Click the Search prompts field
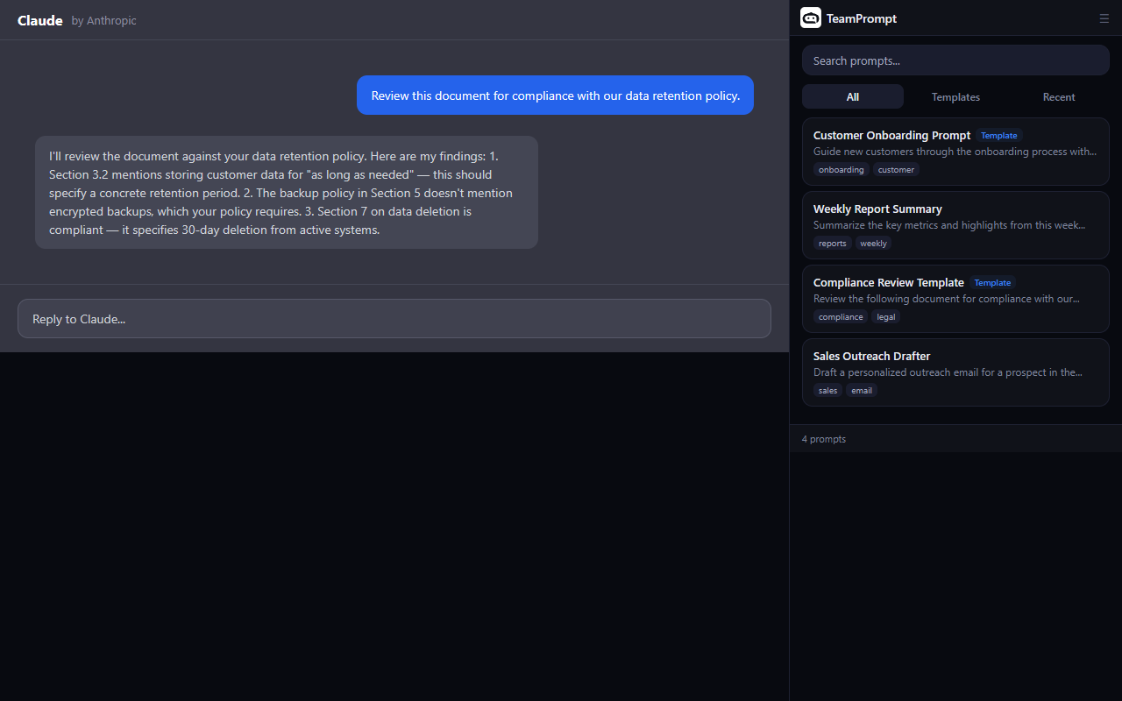 955,60
